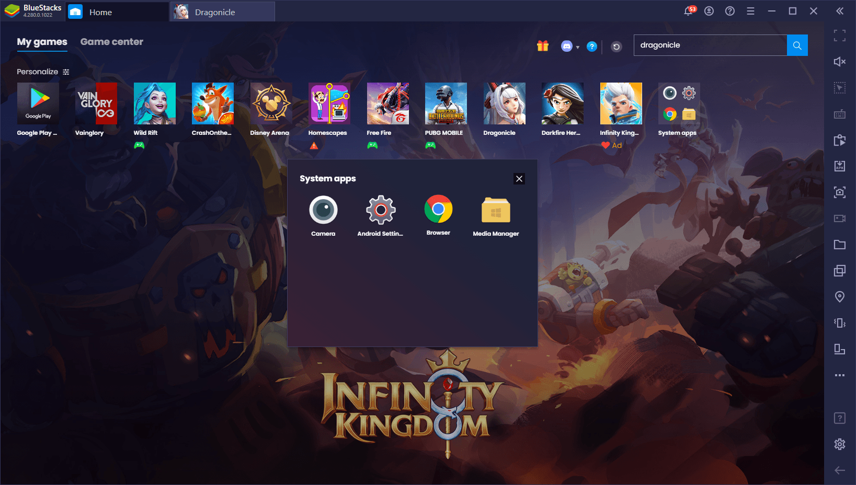
Task: Launch Disney Arena
Action: tap(271, 103)
